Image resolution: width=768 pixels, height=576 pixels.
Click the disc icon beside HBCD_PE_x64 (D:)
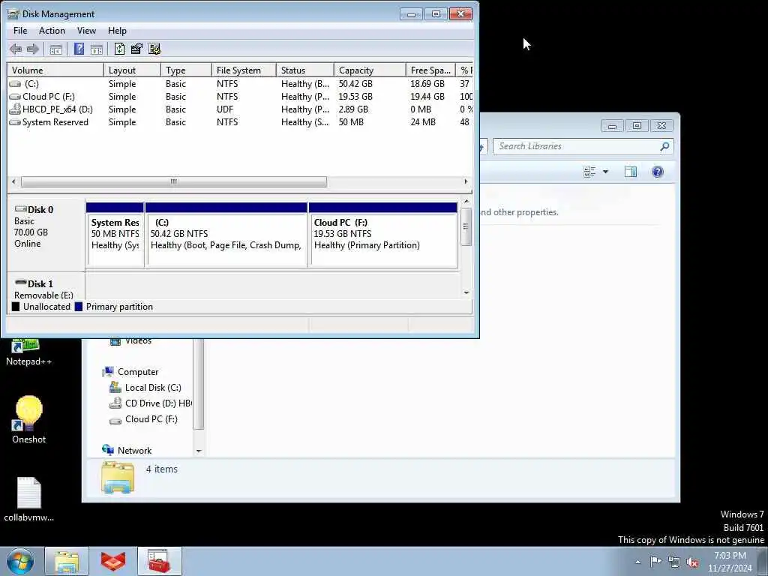point(15,109)
